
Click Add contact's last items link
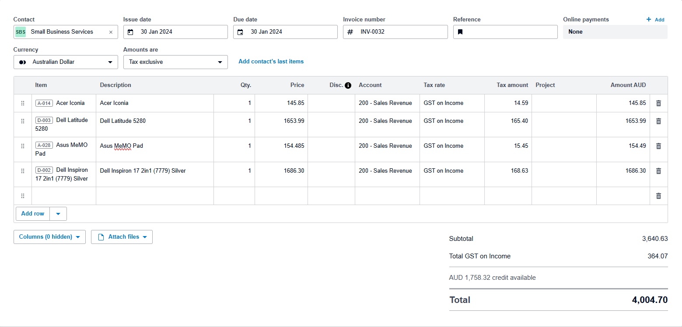(x=271, y=62)
